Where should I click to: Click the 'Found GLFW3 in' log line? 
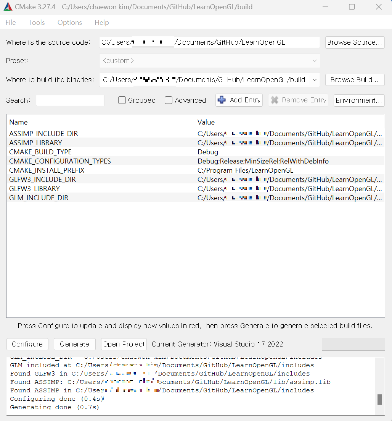pos(160,374)
